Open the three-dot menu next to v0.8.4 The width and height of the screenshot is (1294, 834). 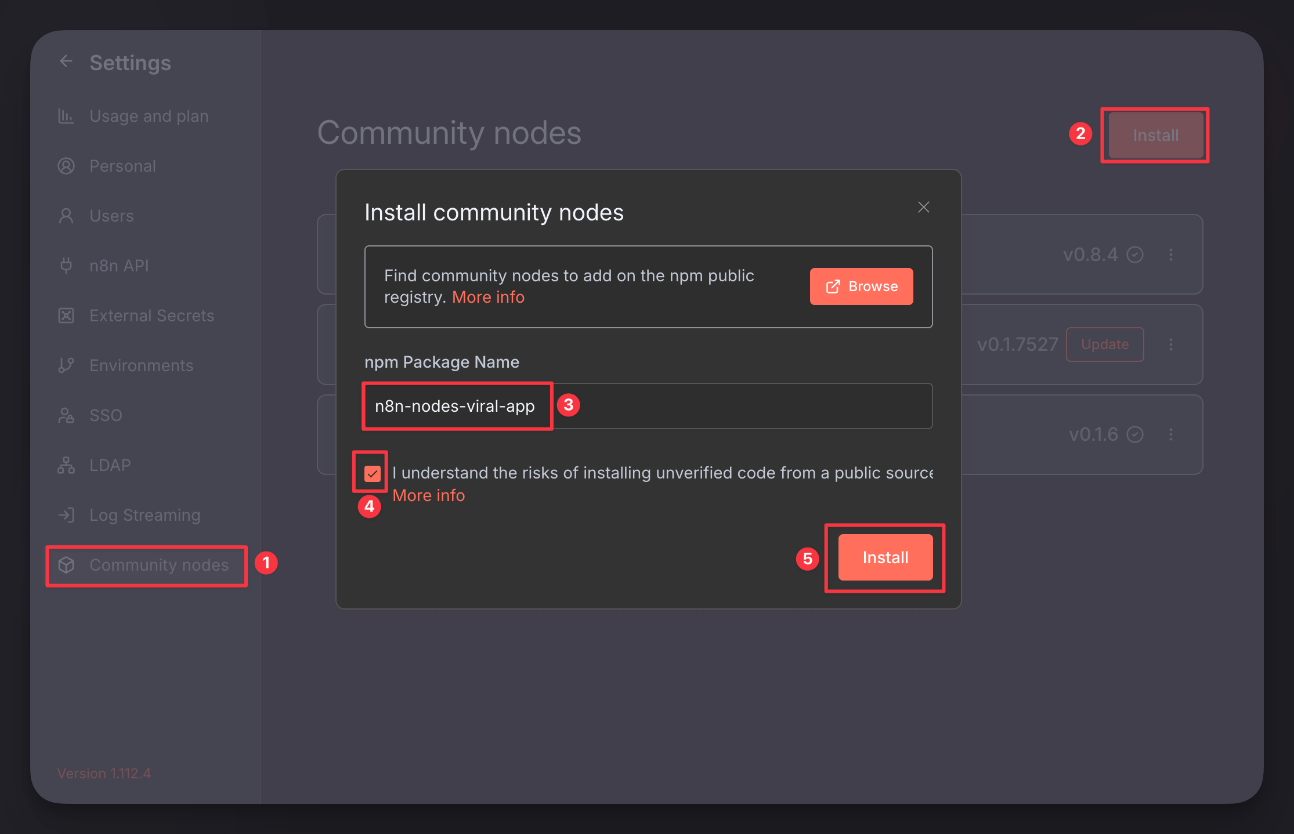[x=1171, y=255]
